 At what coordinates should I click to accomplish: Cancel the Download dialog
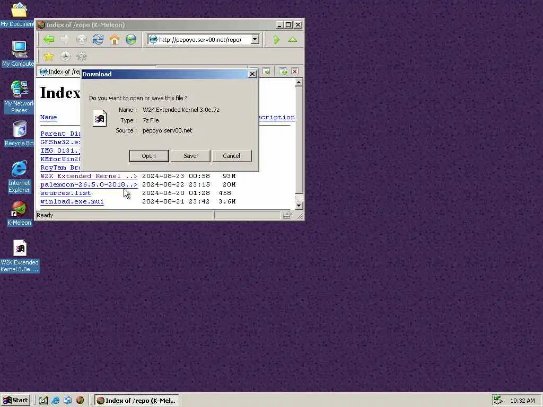point(231,156)
